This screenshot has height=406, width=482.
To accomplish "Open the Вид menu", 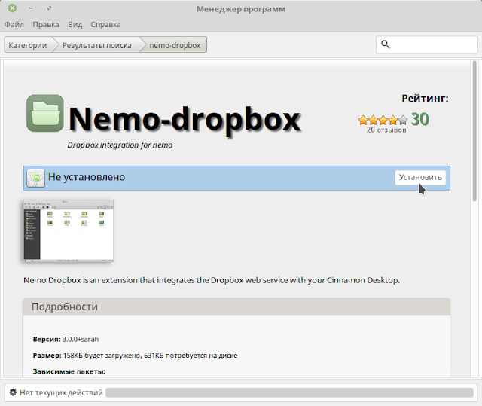I will 75,25.
